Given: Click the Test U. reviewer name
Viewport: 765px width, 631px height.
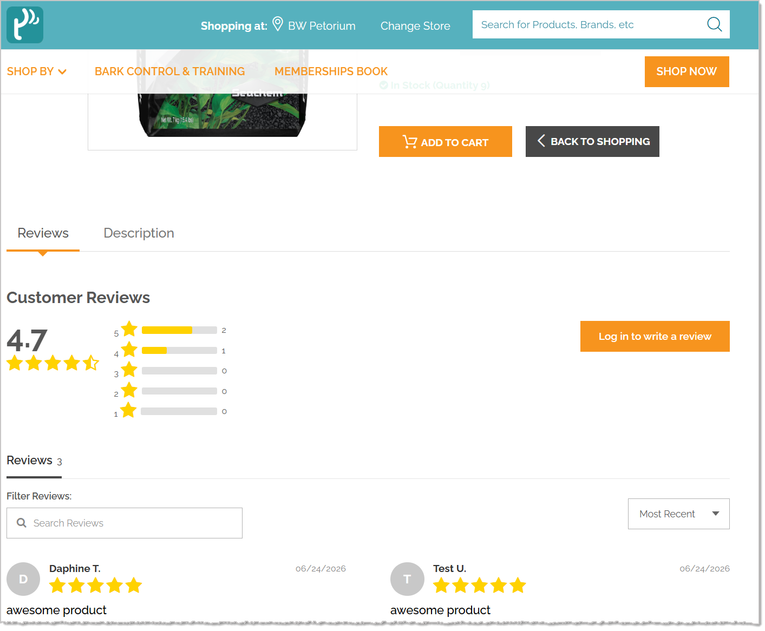Looking at the screenshot, I should point(449,569).
